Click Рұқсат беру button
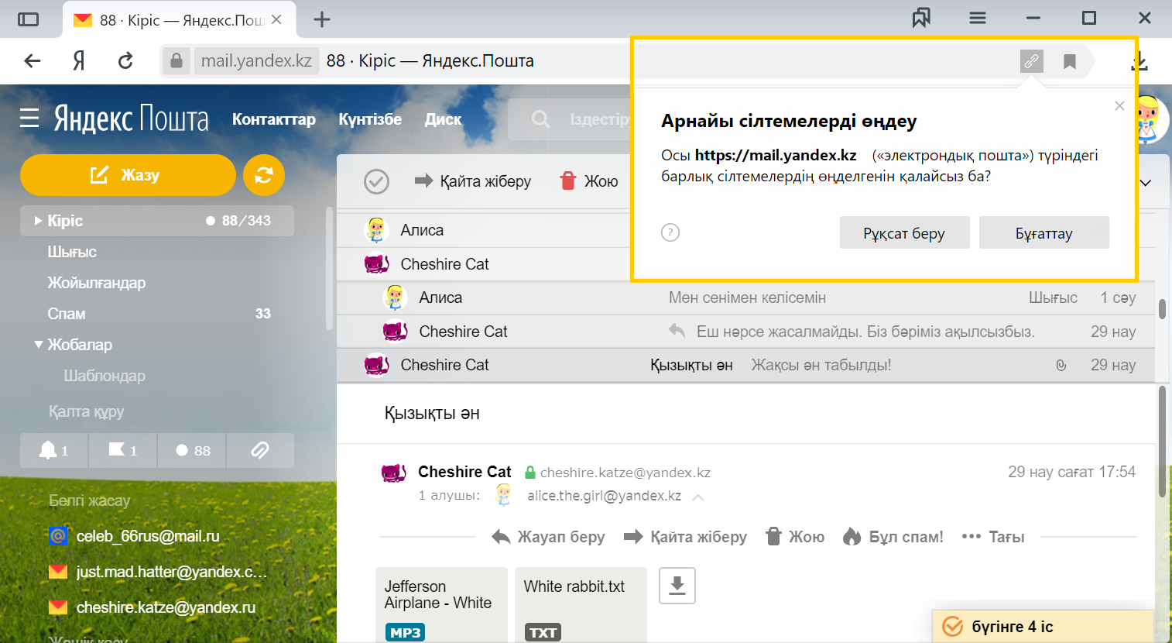Screen dimensions: 1172x643 [904, 232]
